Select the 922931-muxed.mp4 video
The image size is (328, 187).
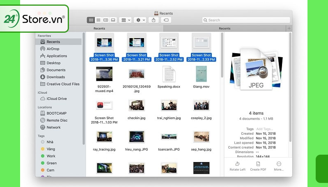(x=104, y=79)
